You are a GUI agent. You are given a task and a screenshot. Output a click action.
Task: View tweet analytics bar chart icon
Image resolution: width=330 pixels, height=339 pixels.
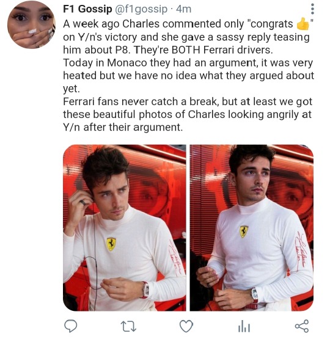tap(244, 326)
